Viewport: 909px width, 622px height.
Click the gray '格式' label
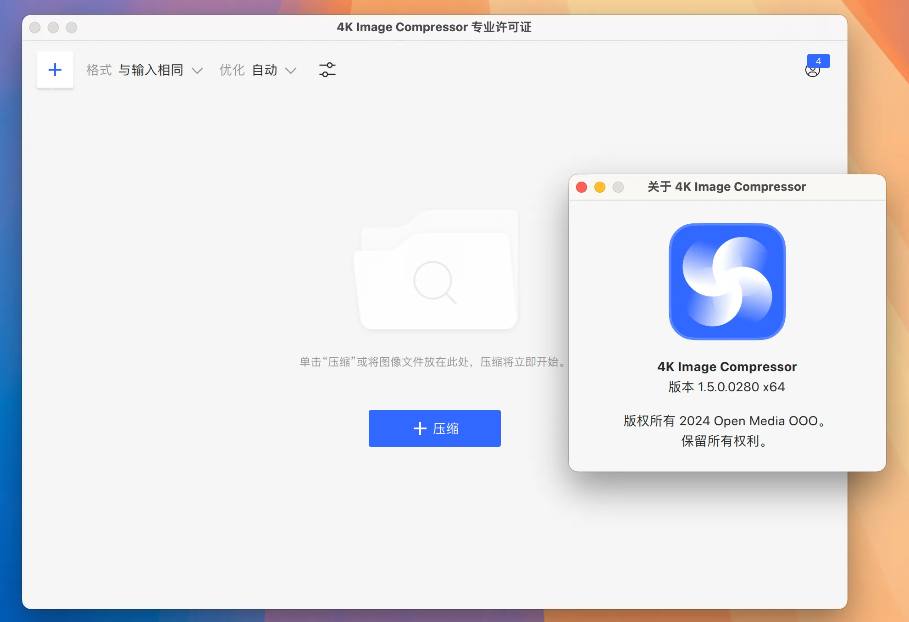(x=99, y=70)
